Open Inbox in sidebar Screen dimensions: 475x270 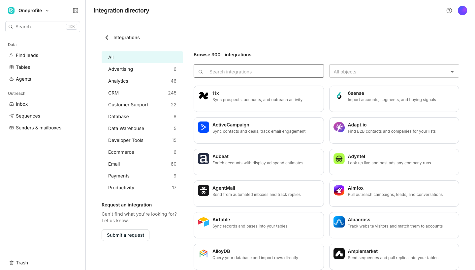[43, 104]
